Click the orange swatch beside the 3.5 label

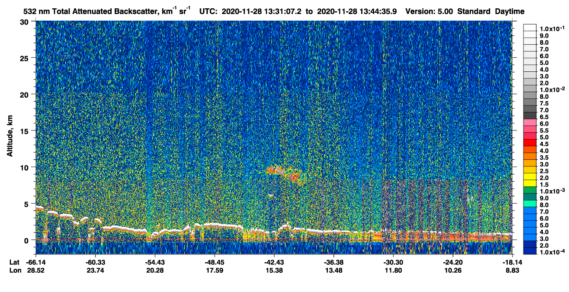click(x=530, y=155)
